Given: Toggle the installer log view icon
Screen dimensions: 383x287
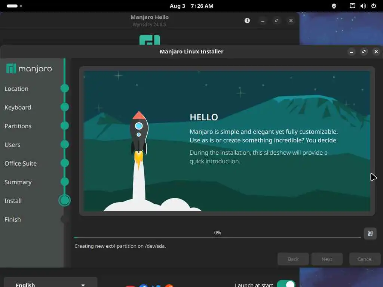Looking at the screenshot, I should coord(370,234).
